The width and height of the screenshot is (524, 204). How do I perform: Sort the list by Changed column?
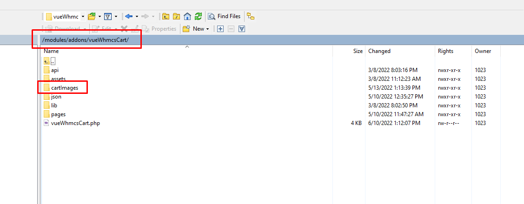pos(379,51)
